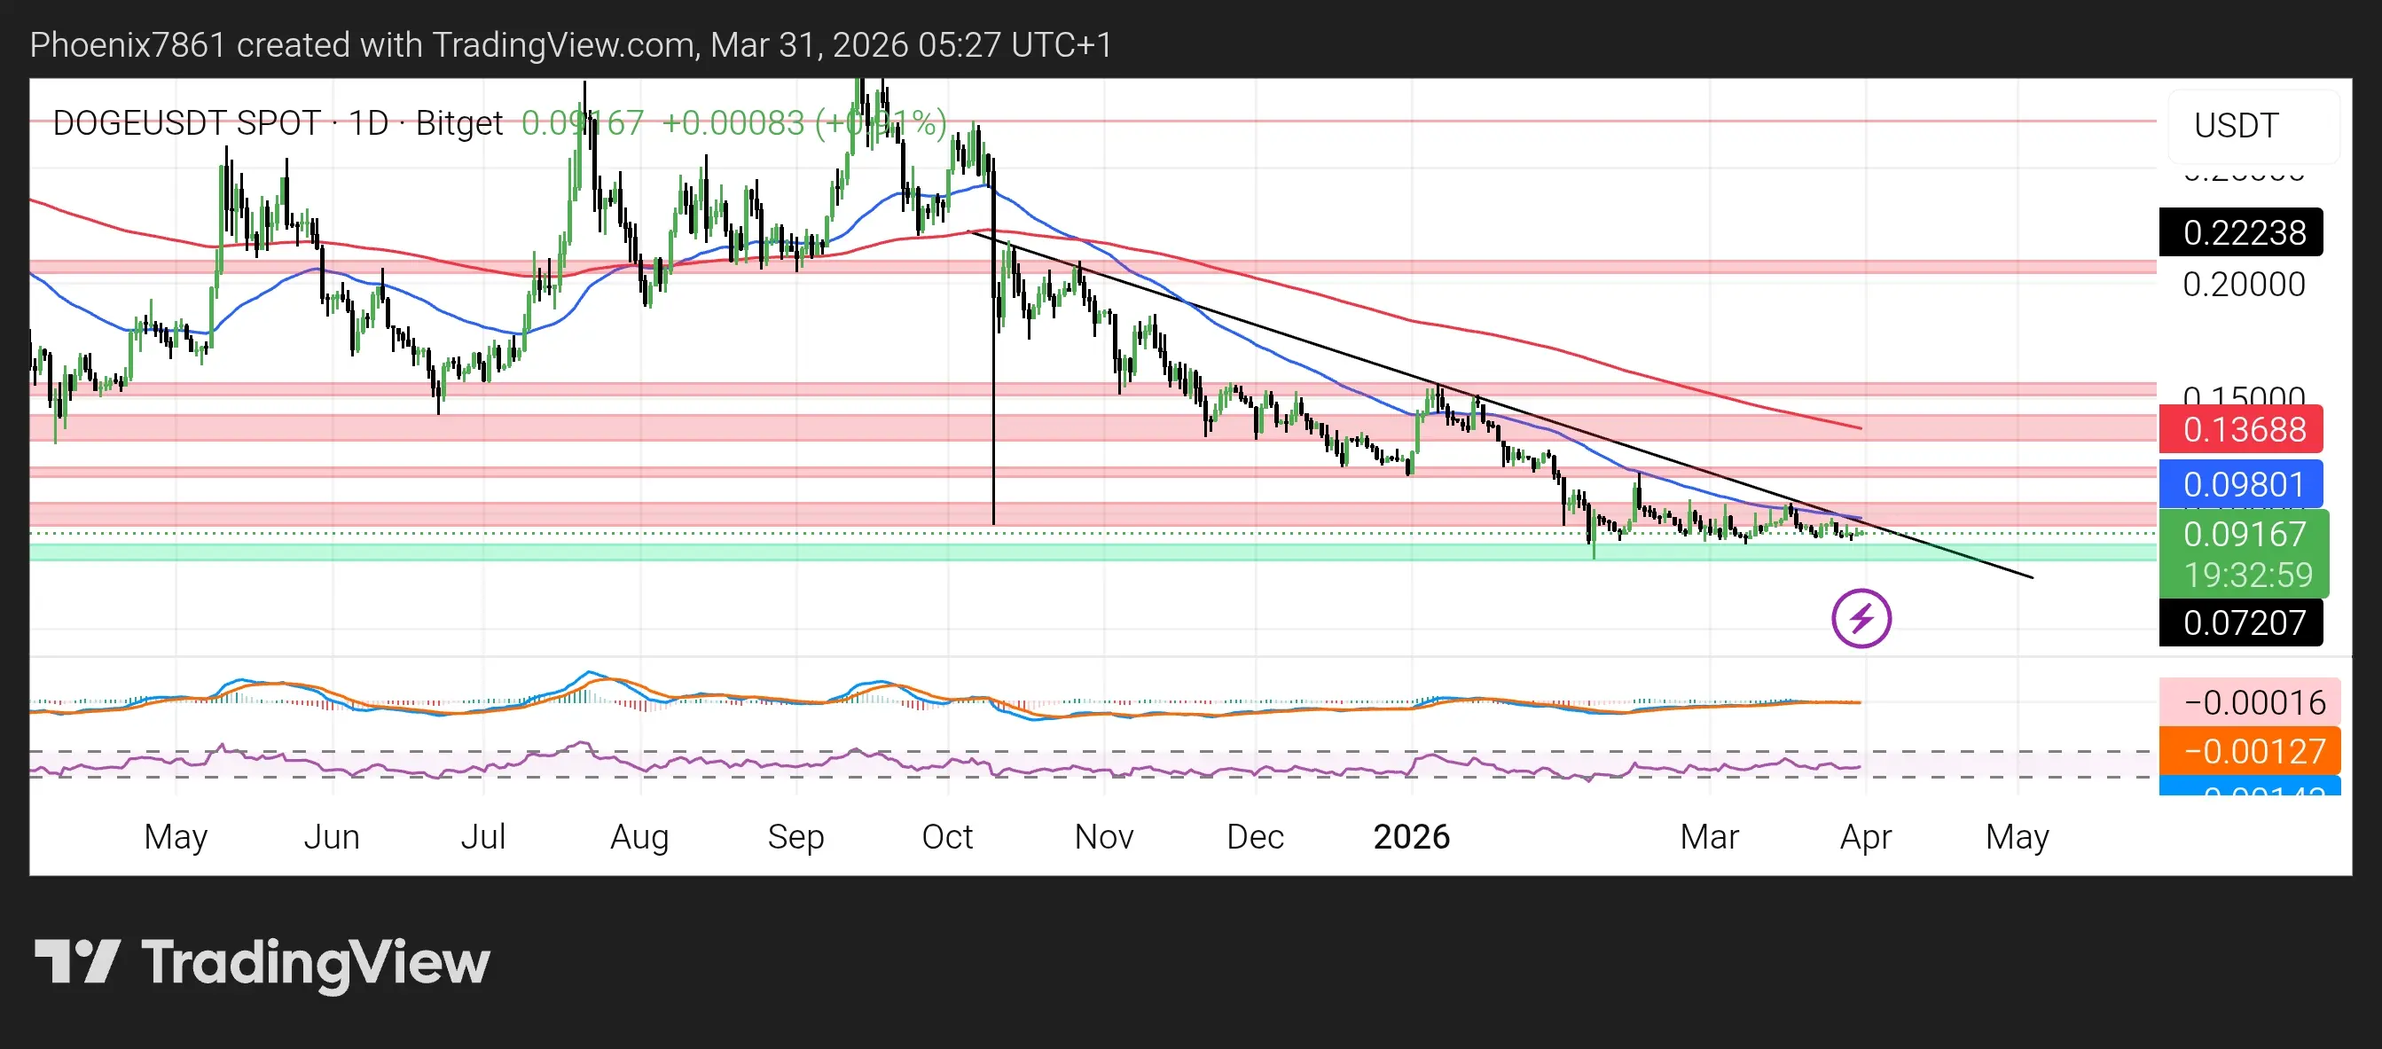Viewport: 2382px width, 1049px height.
Task: Click the 0.20000 price axis tick
Action: tap(2244, 285)
